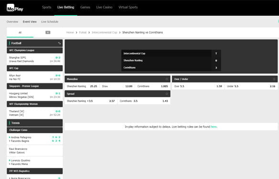Select the All events tab
The image size is (279, 179).
(x=20, y=32)
